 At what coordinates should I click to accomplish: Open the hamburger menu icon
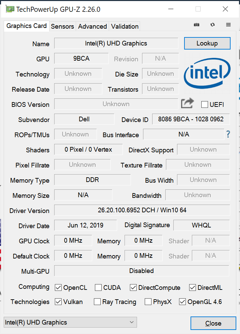click(228, 25)
